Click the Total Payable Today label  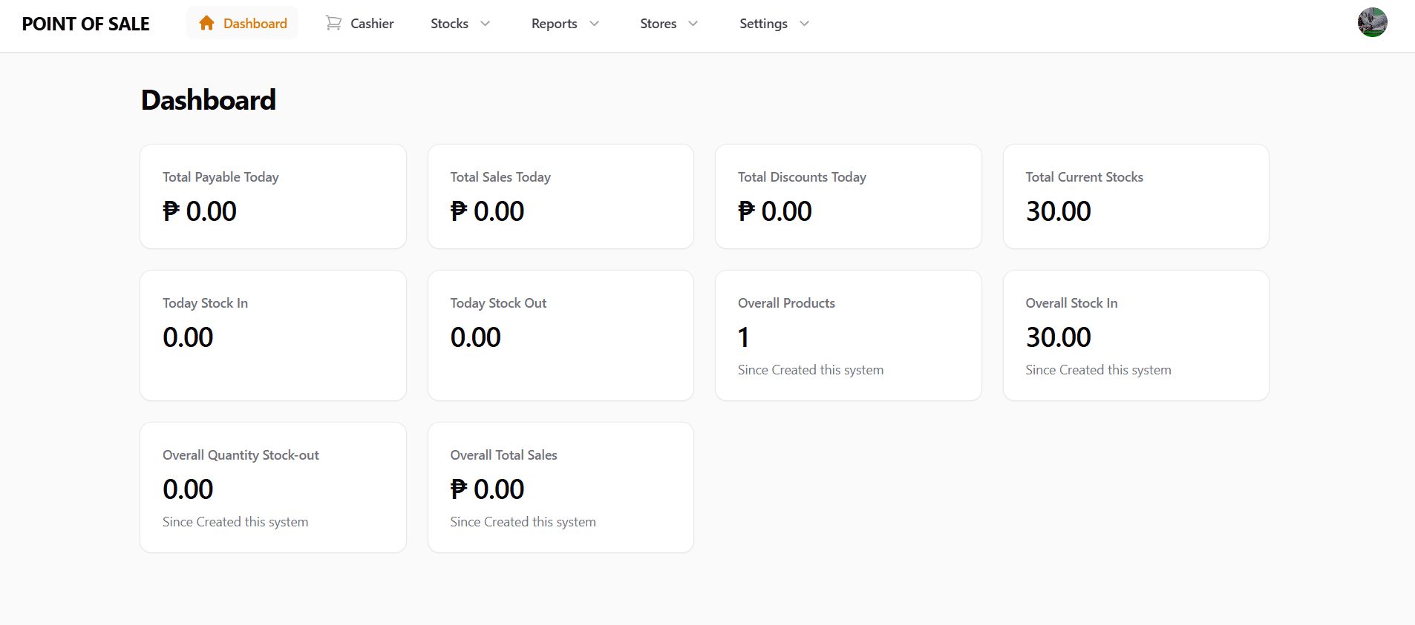coord(220,177)
